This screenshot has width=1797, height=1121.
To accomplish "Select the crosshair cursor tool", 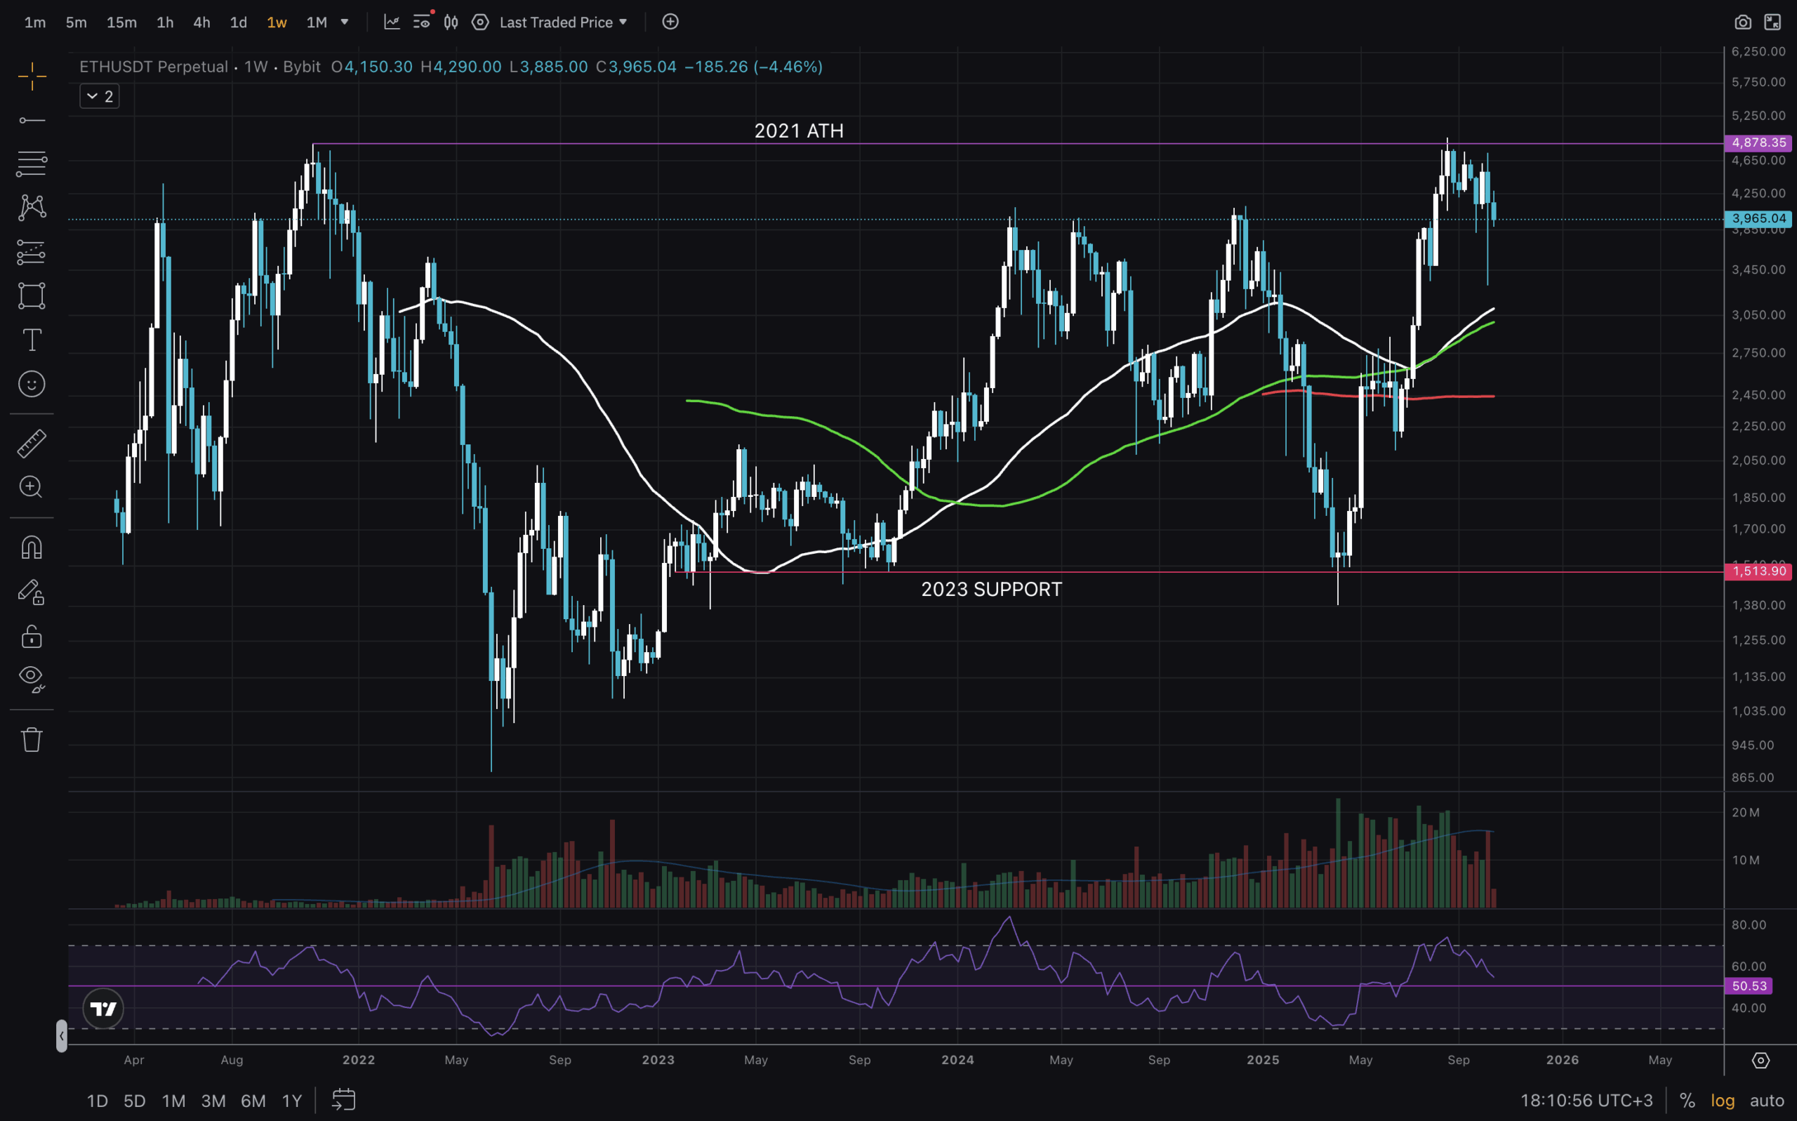I will click(31, 77).
